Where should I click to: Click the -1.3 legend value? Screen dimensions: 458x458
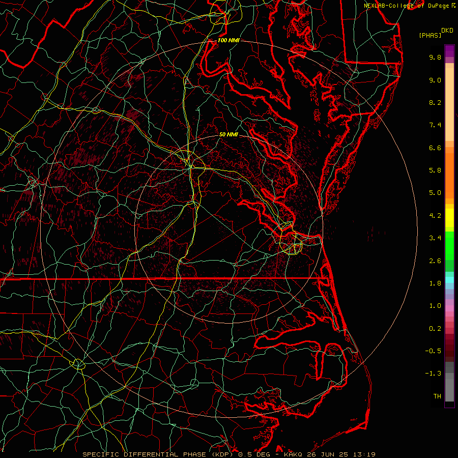pyautogui.click(x=433, y=374)
